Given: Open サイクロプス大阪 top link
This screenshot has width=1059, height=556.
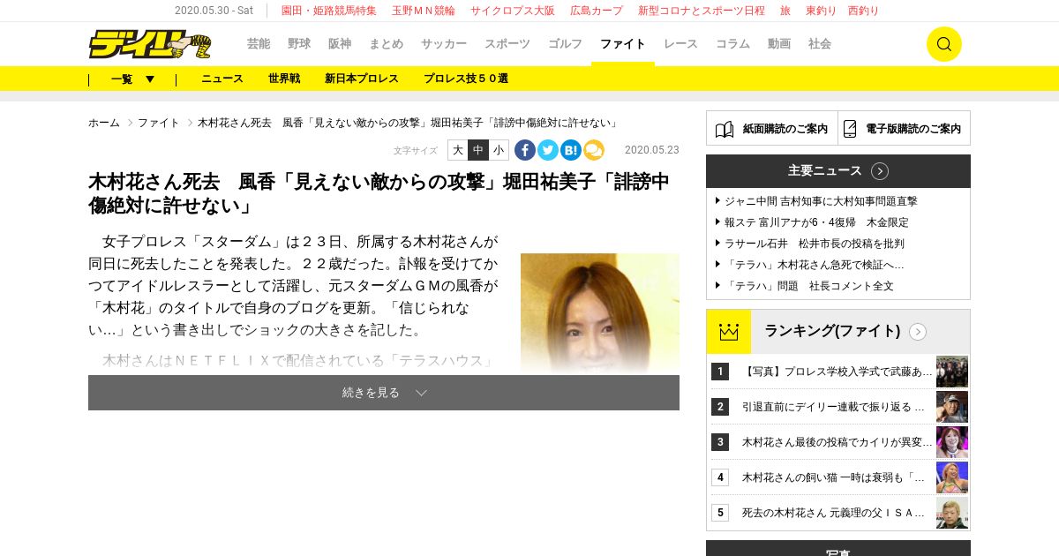Looking at the screenshot, I should (x=513, y=11).
